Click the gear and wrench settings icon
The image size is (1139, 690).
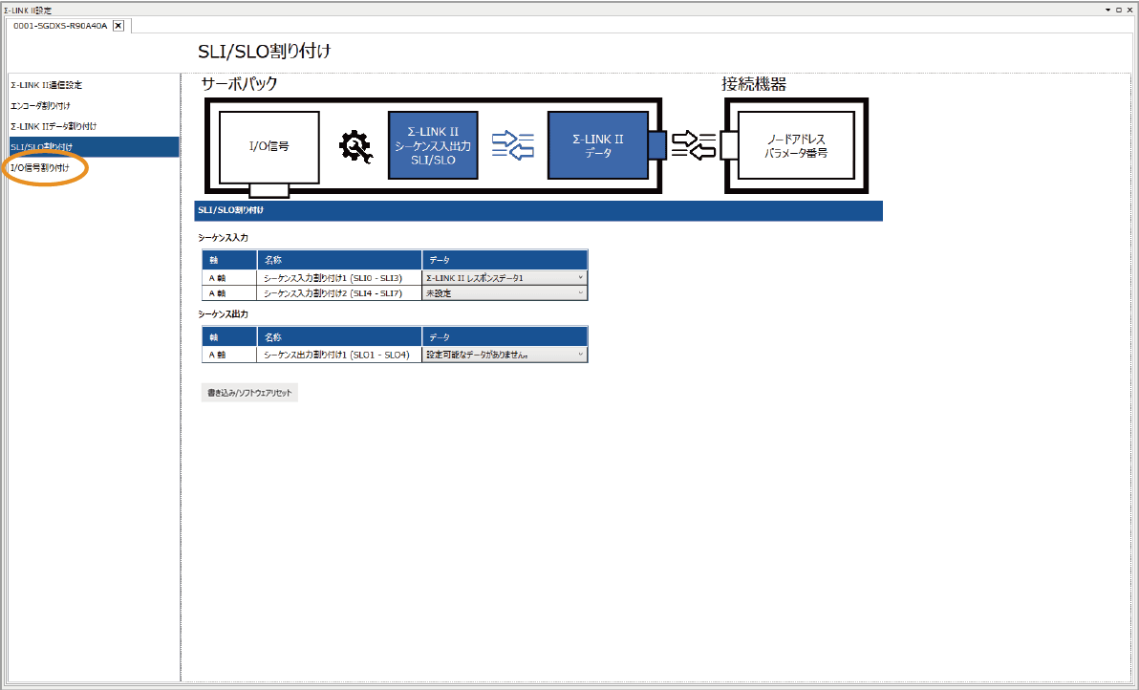355,145
